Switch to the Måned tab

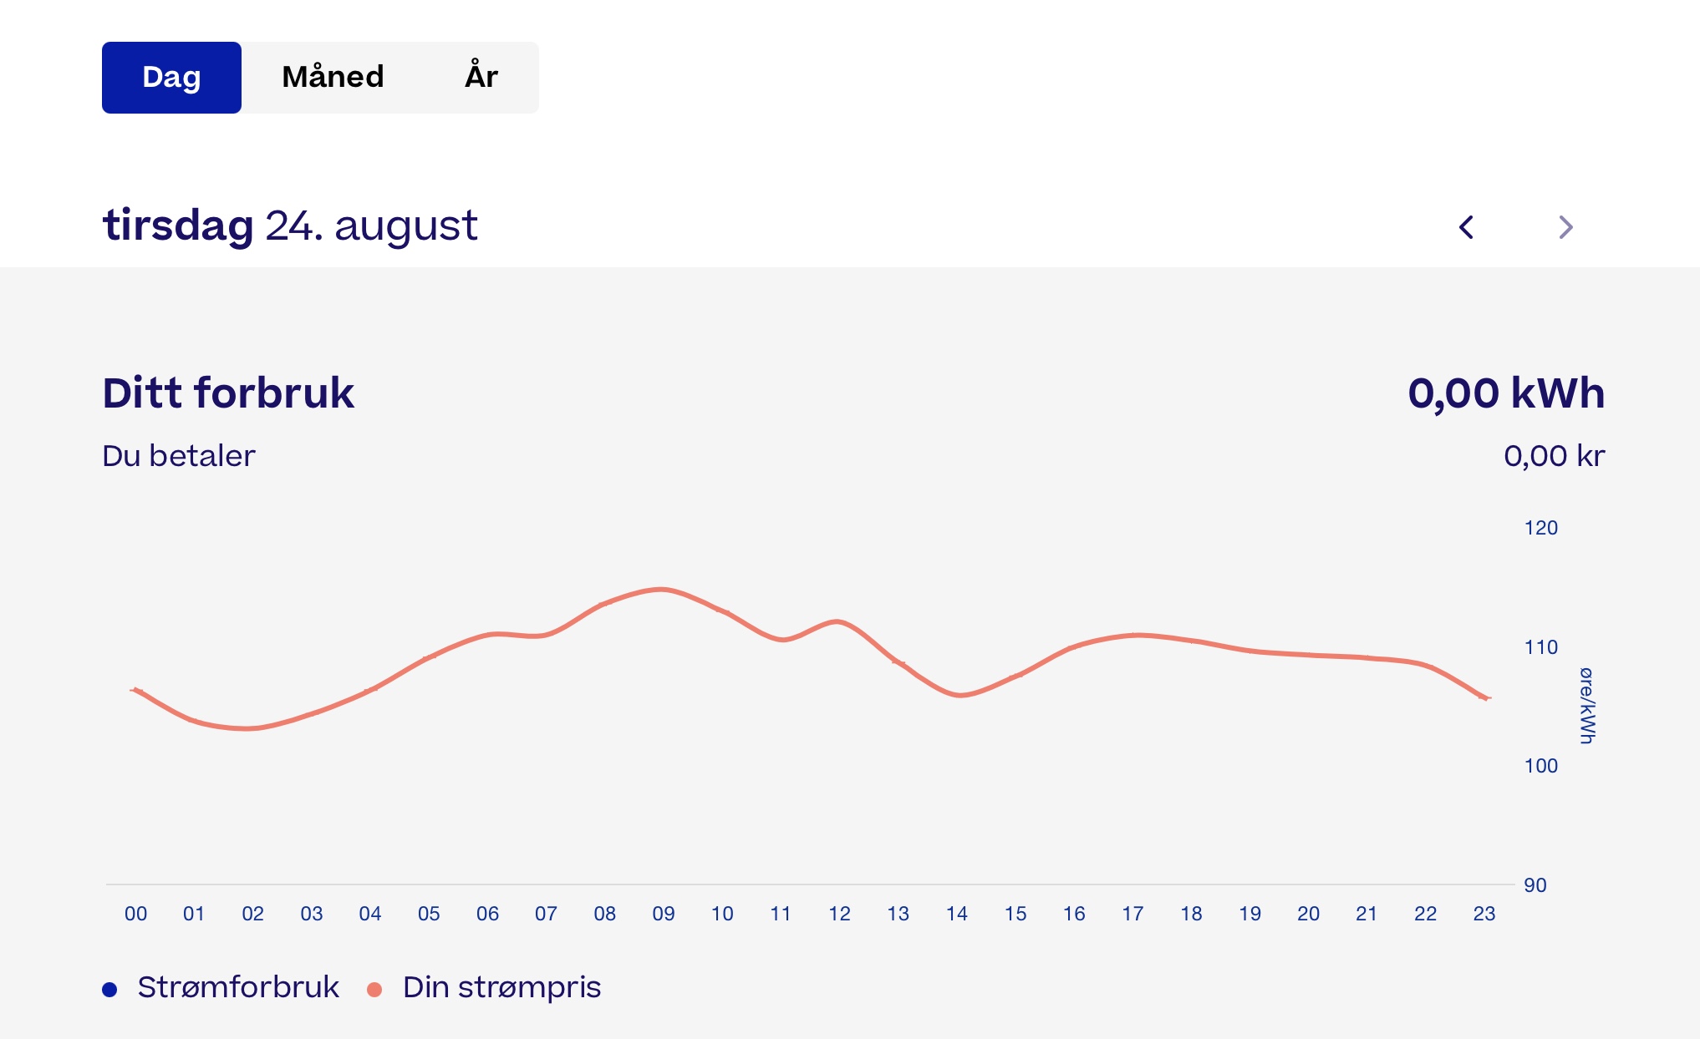click(x=333, y=77)
